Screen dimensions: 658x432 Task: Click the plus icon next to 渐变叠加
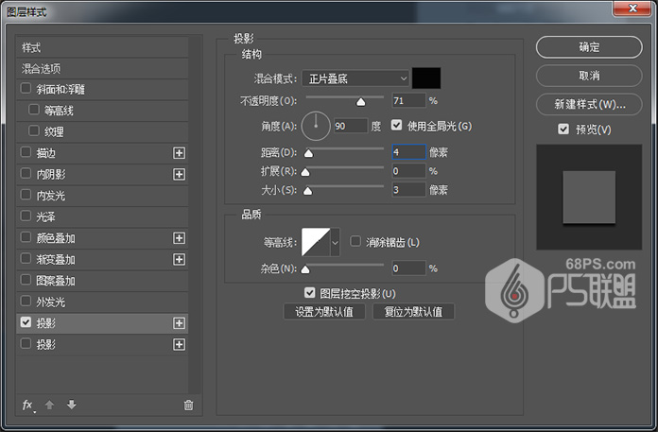180,259
